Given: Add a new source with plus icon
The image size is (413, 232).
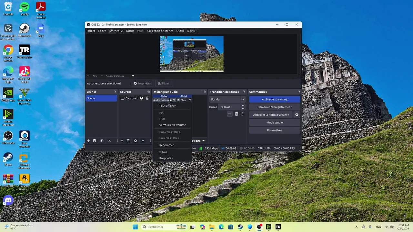Looking at the screenshot, I should (122, 141).
